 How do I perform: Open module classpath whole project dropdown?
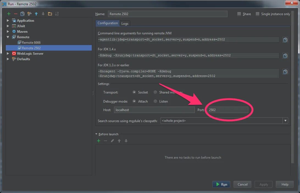(285, 121)
